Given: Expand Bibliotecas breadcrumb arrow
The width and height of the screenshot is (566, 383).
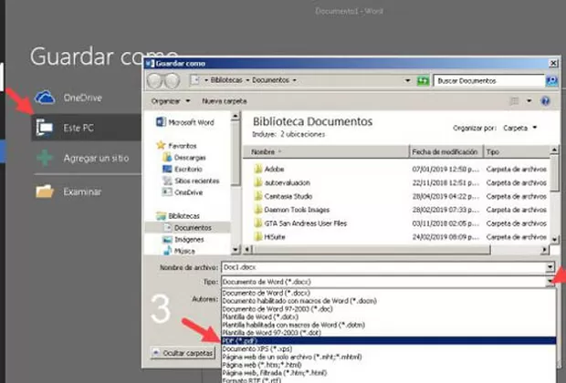Looking at the screenshot, I should tap(247, 80).
